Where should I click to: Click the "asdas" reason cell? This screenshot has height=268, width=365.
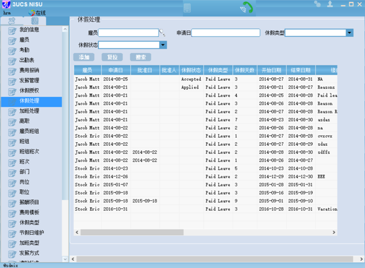[x=326, y=119]
